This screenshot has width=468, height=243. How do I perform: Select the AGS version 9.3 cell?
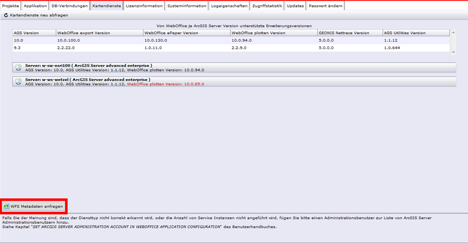pyautogui.click(x=34, y=48)
